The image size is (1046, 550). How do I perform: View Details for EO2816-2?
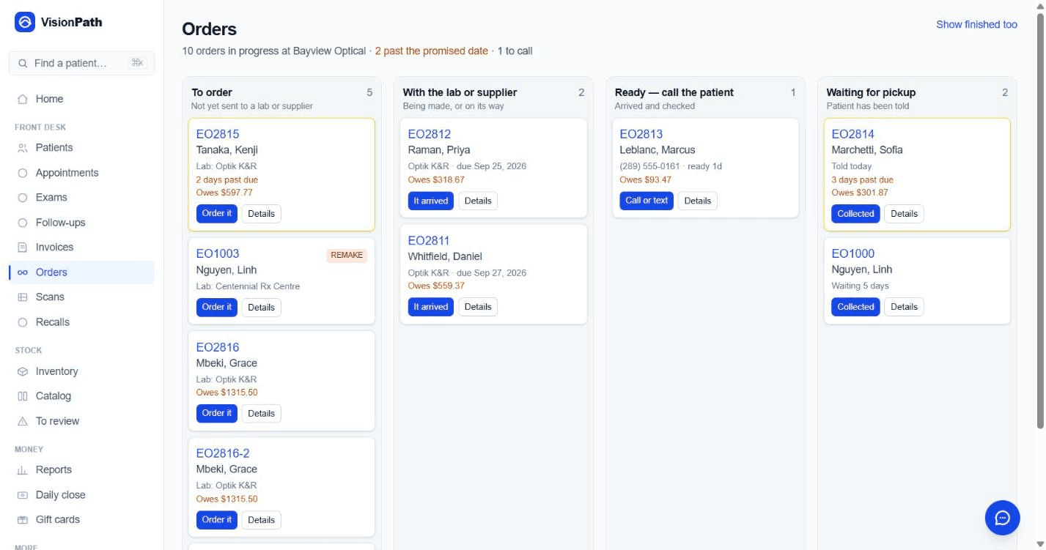261,520
